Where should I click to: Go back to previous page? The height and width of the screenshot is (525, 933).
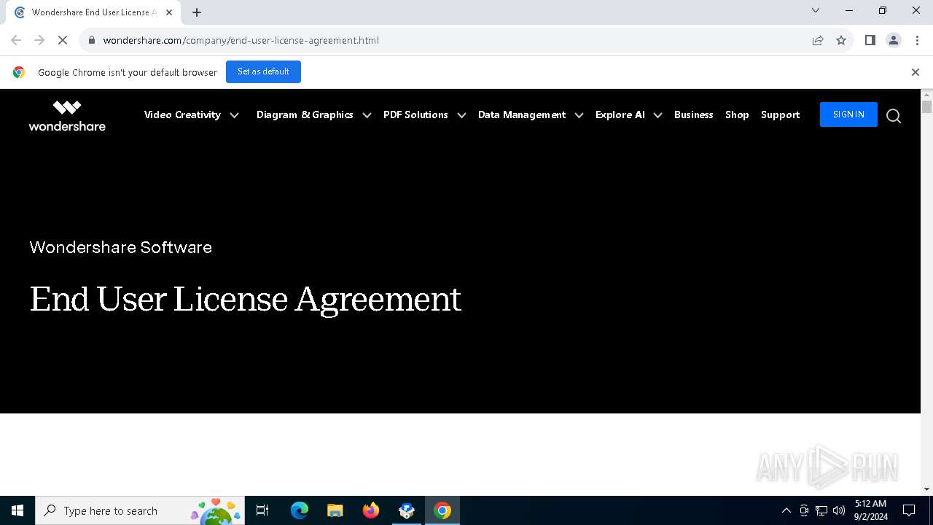(16, 40)
